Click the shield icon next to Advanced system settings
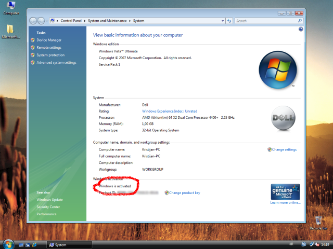Image resolution: width=333 pixels, height=249 pixels. (x=33, y=63)
